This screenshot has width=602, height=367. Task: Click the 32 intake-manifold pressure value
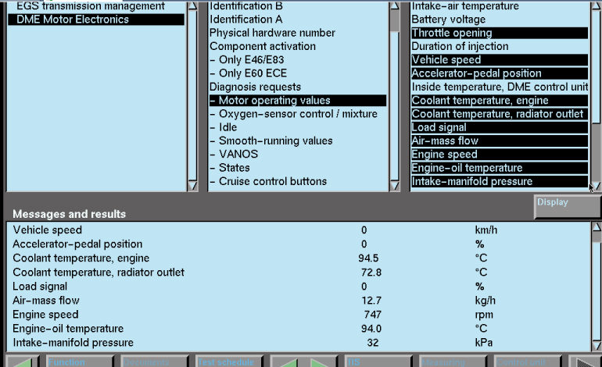pyautogui.click(x=372, y=343)
